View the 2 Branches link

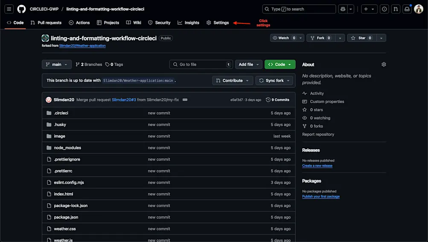tap(89, 64)
